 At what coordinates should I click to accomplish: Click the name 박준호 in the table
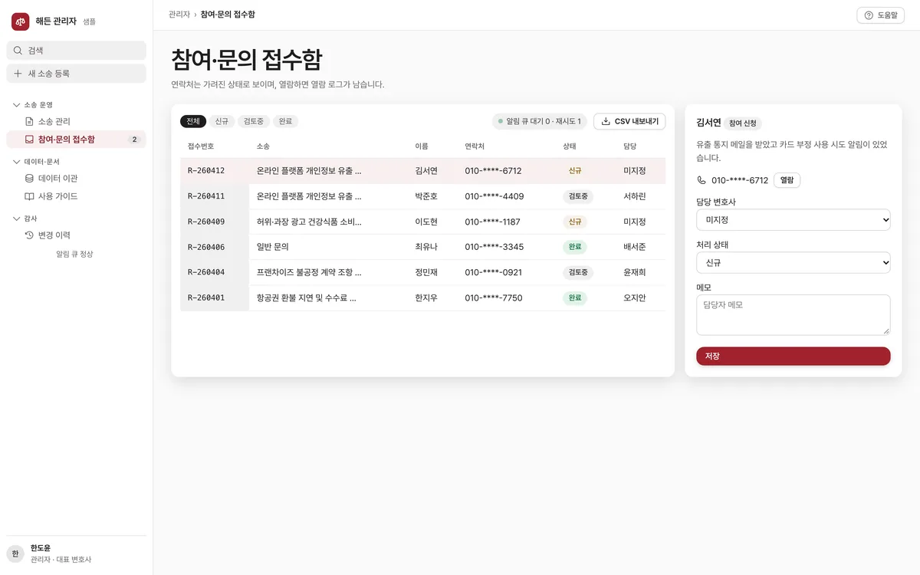[x=426, y=196]
